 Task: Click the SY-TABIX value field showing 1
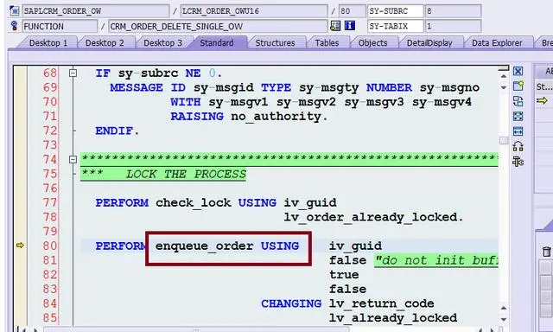[x=453, y=26]
